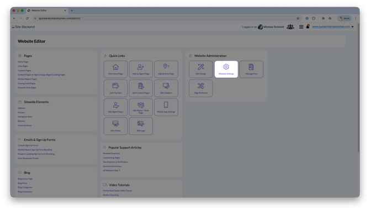
Task: Click the Blog Comments link
Action: (25, 192)
